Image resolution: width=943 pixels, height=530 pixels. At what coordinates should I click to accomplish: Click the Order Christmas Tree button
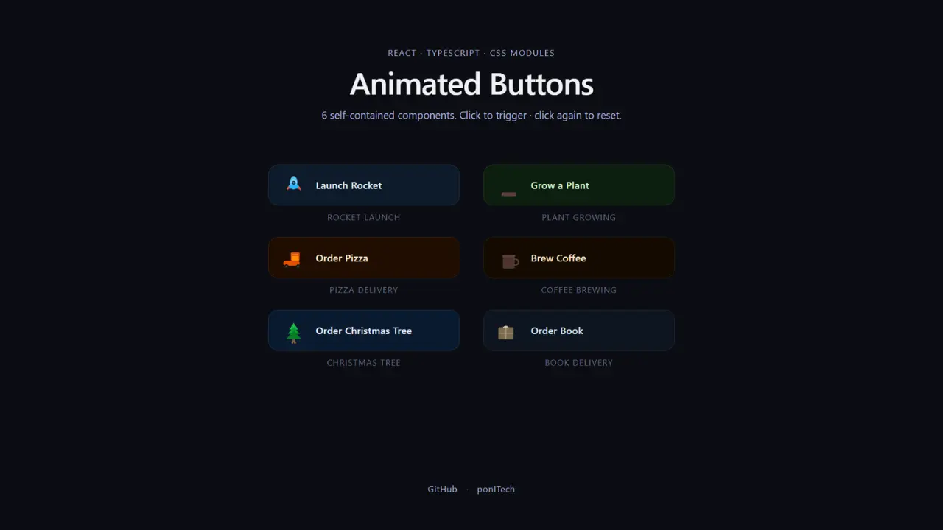pyautogui.click(x=363, y=330)
